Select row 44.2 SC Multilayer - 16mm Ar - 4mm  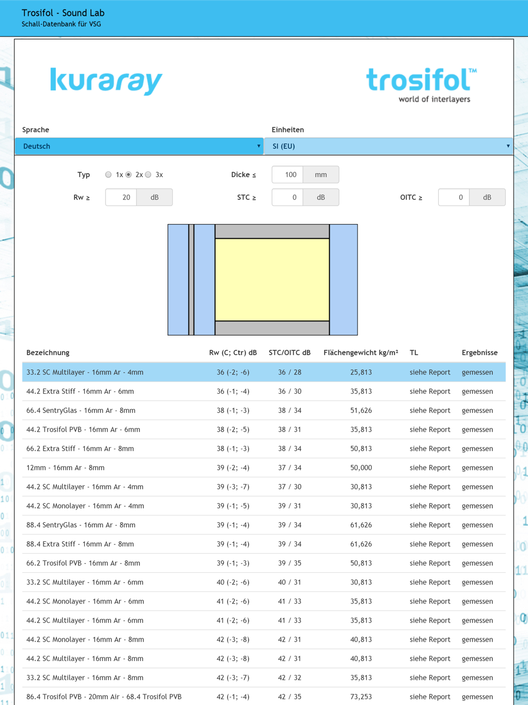coord(264,486)
